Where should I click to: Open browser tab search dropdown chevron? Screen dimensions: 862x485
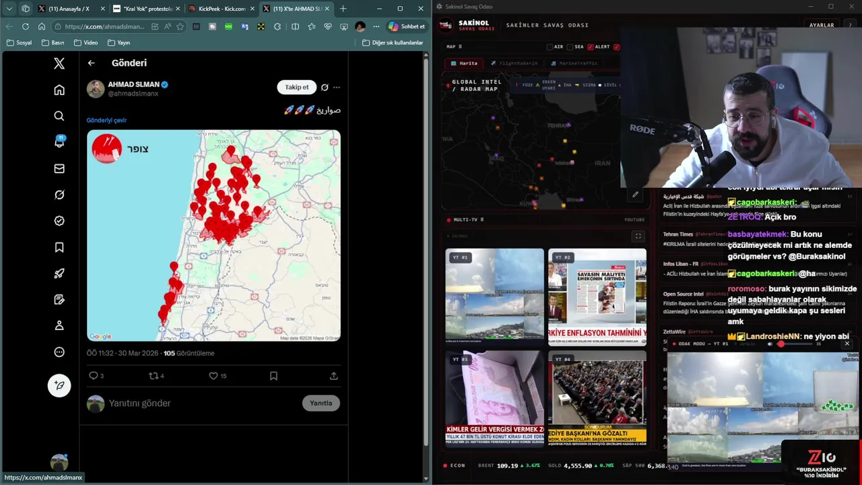tap(9, 9)
